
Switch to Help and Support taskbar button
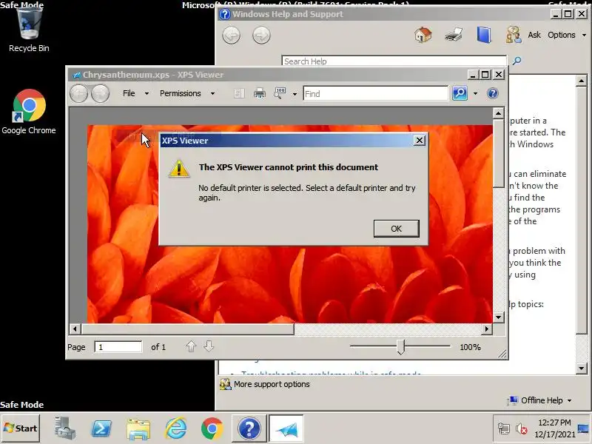tap(249, 428)
